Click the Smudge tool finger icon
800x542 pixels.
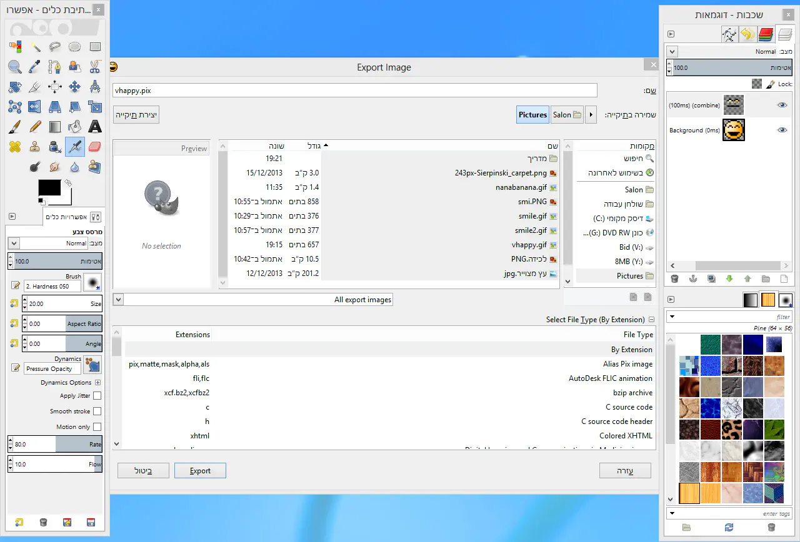tap(55, 167)
